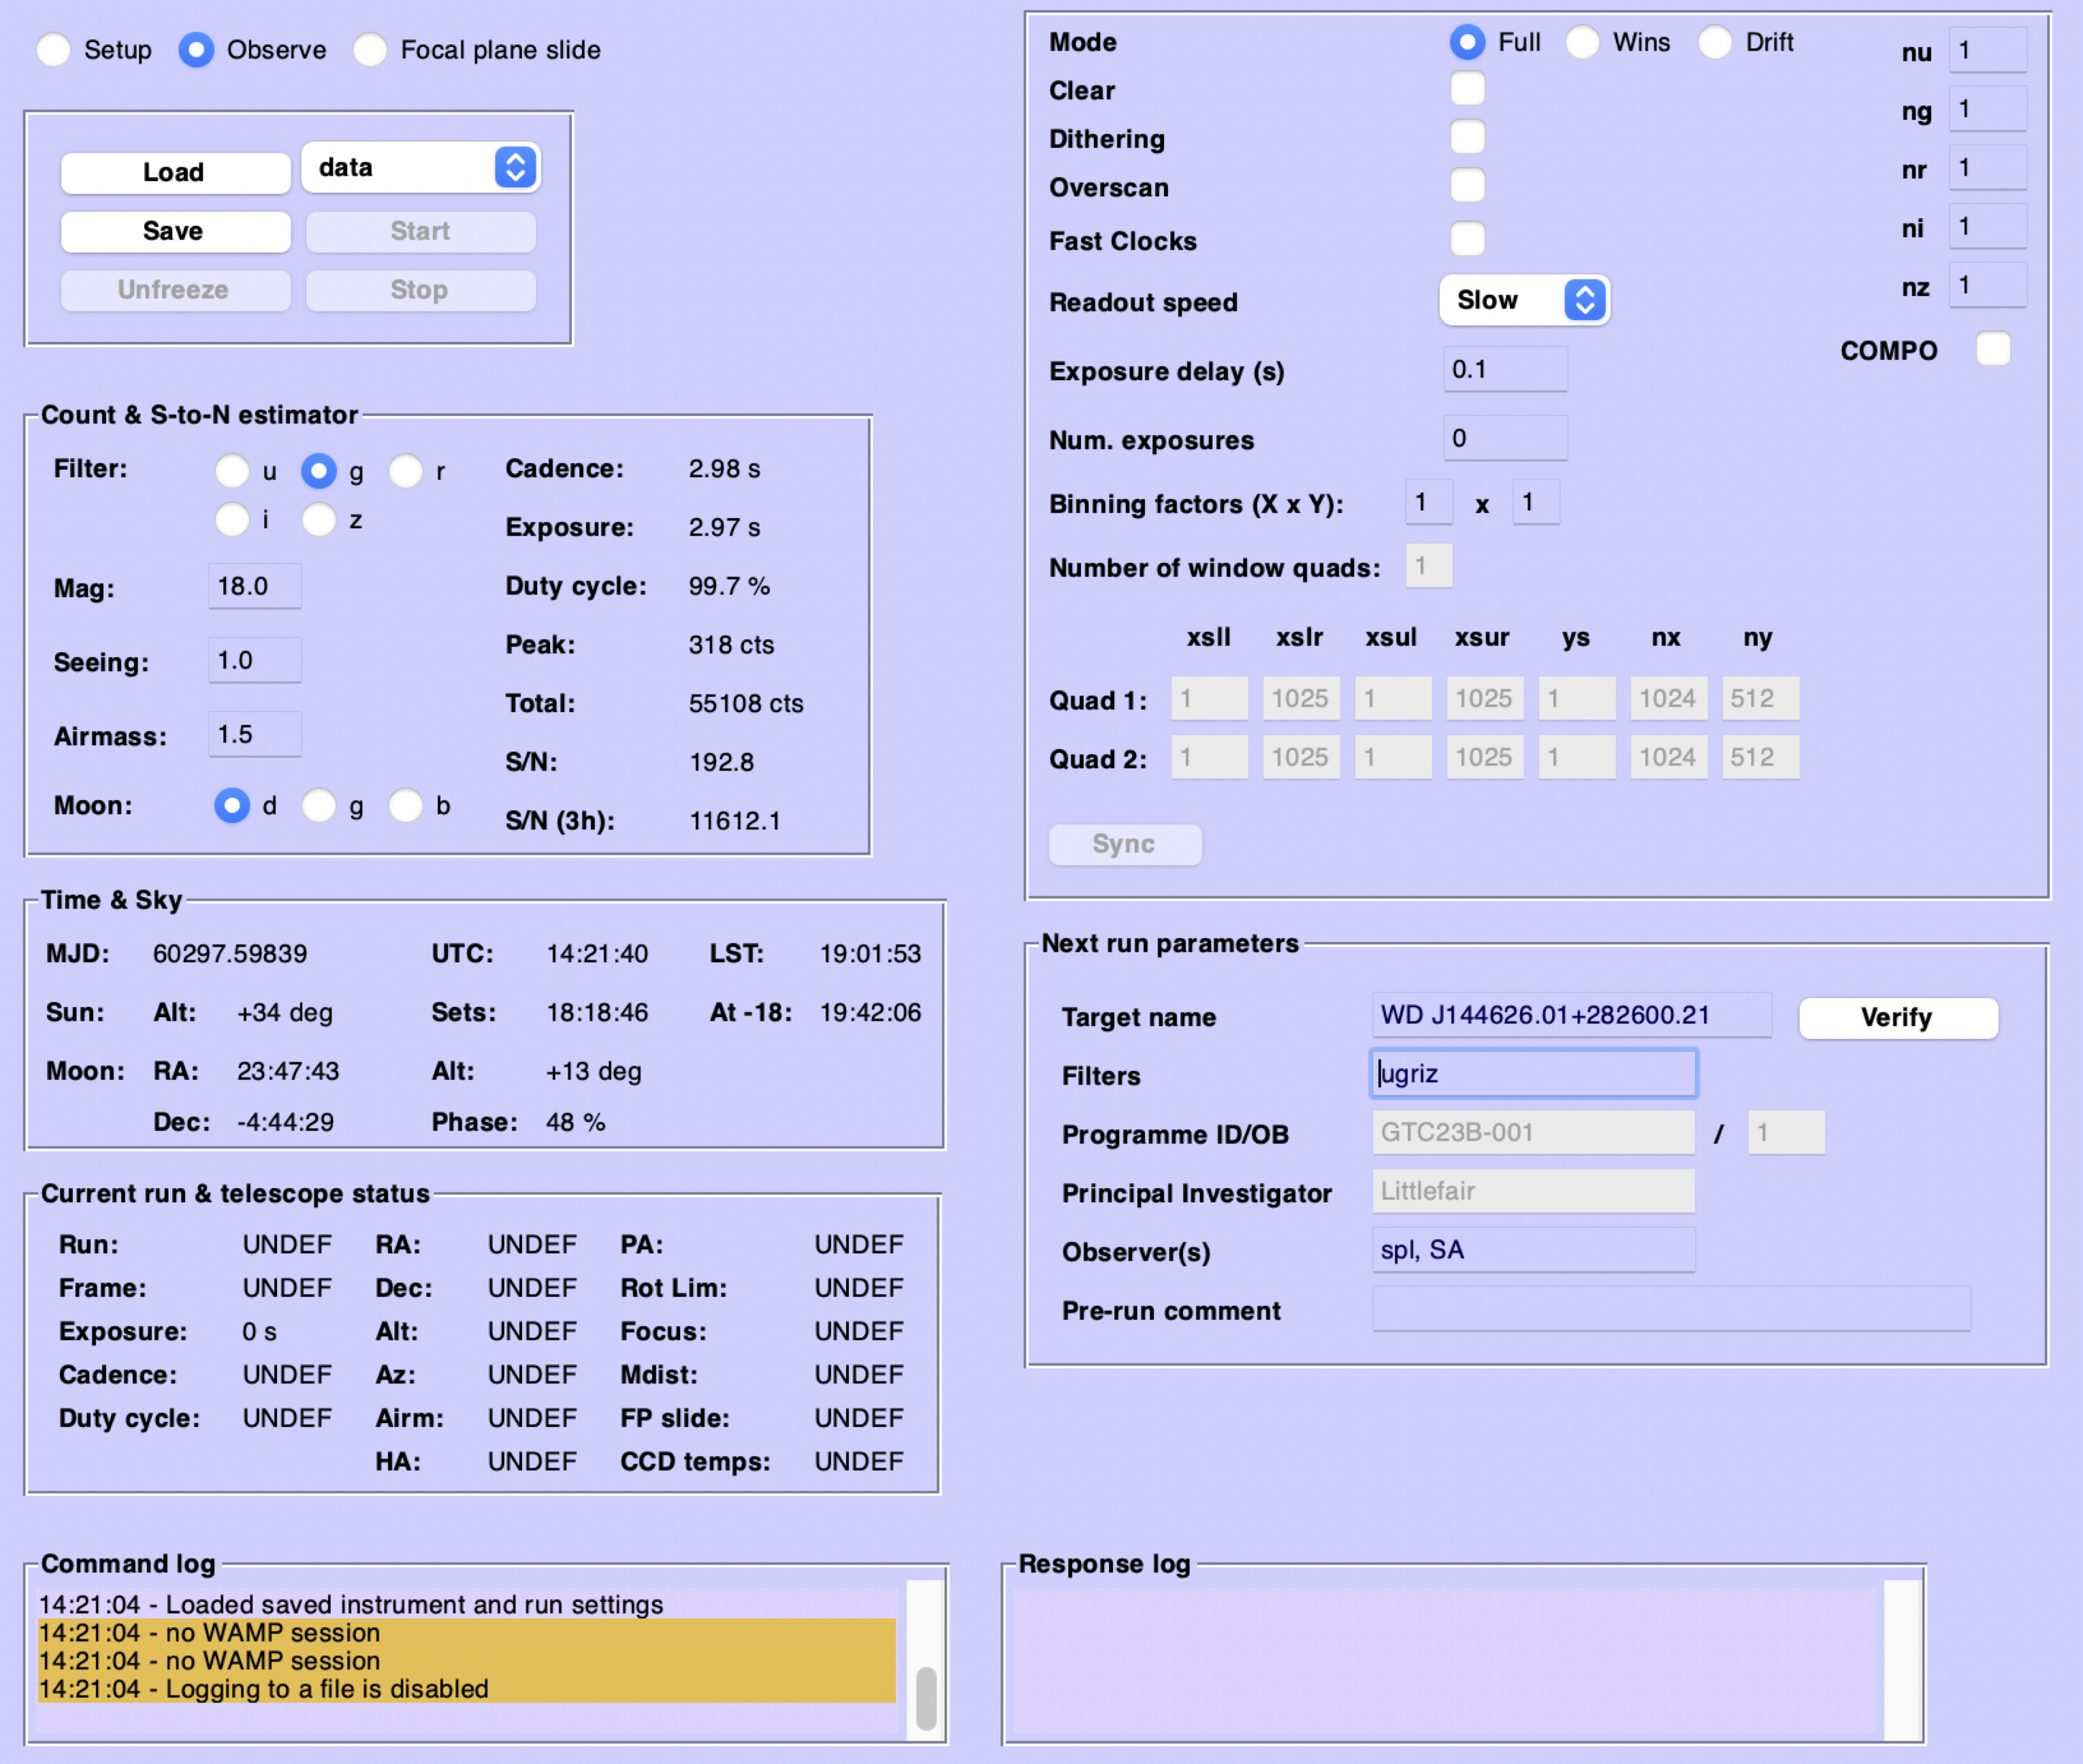The image size is (2083, 1764).
Task: Click the Y binning factor field
Action: pos(1536,502)
